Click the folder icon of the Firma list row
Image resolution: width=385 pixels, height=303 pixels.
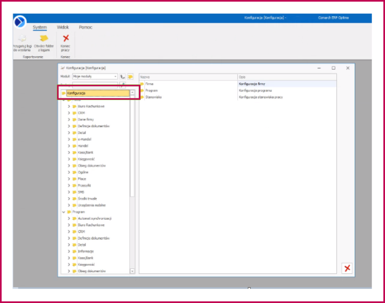142,84
